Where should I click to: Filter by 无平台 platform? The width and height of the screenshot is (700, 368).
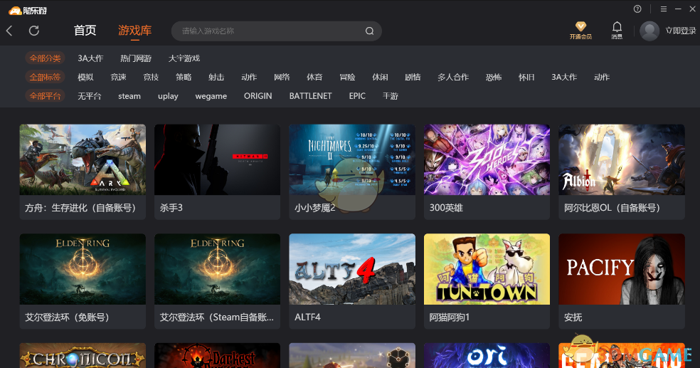(x=90, y=96)
